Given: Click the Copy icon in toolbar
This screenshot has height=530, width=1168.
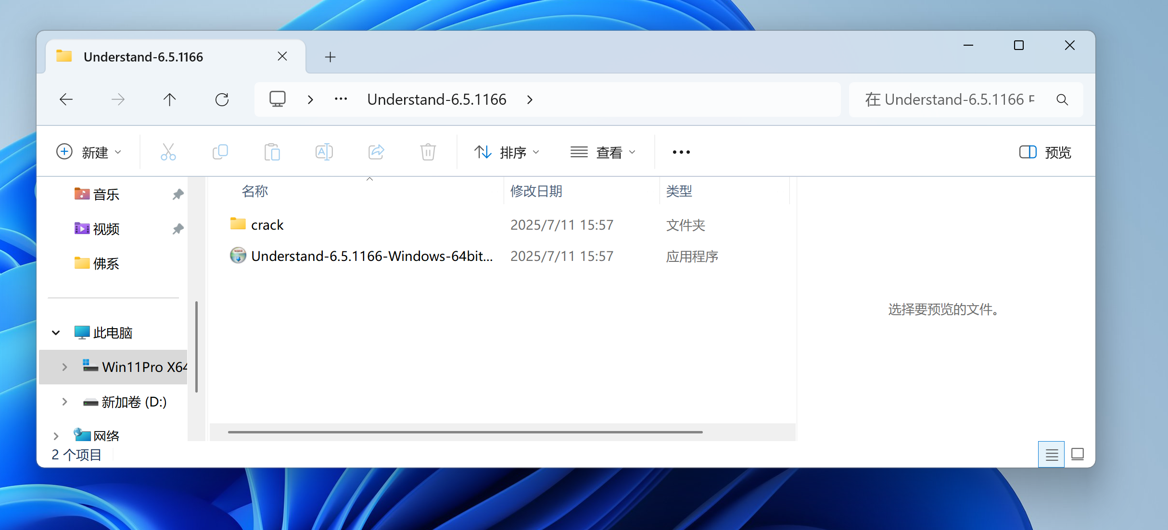Looking at the screenshot, I should click(x=220, y=152).
